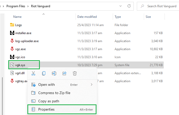This screenshot has height=115, width=179.
Task: Click the Copy icon in context menu
Action: tap(44, 73)
